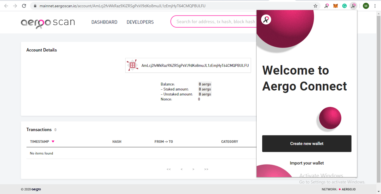The width and height of the screenshot is (381, 194).
Task: Go to next transactions page
Action: pos(193,169)
